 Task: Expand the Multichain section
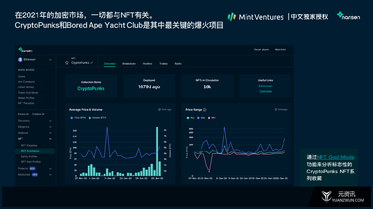(x=50, y=175)
